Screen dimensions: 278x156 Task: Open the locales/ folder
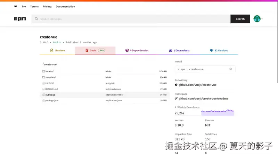click(49, 71)
